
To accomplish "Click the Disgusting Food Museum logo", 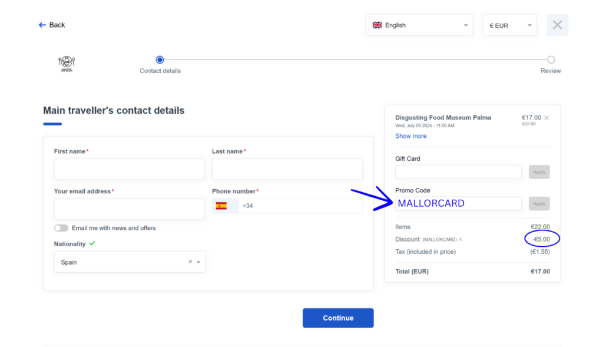I will [67, 64].
